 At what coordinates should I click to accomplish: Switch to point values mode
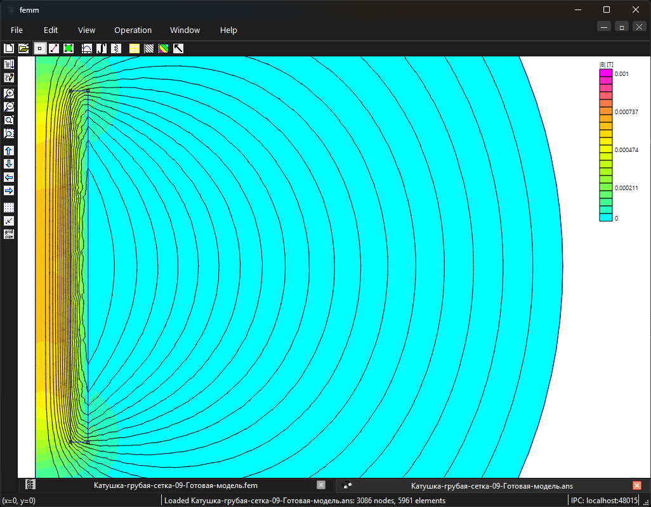click(39, 49)
